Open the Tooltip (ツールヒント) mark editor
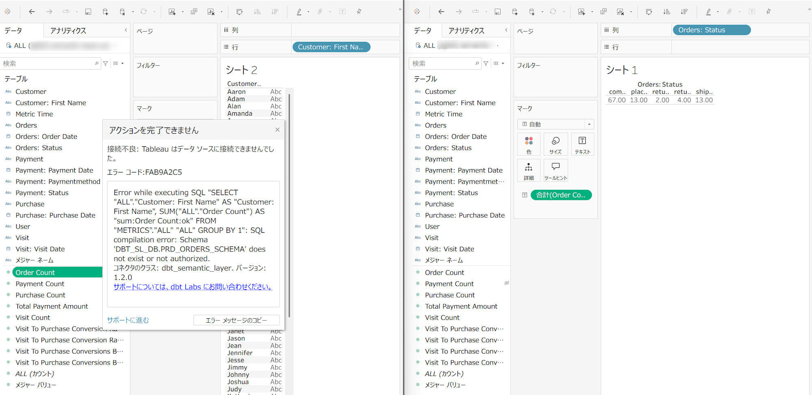The height and width of the screenshot is (395, 812). tap(555, 170)
